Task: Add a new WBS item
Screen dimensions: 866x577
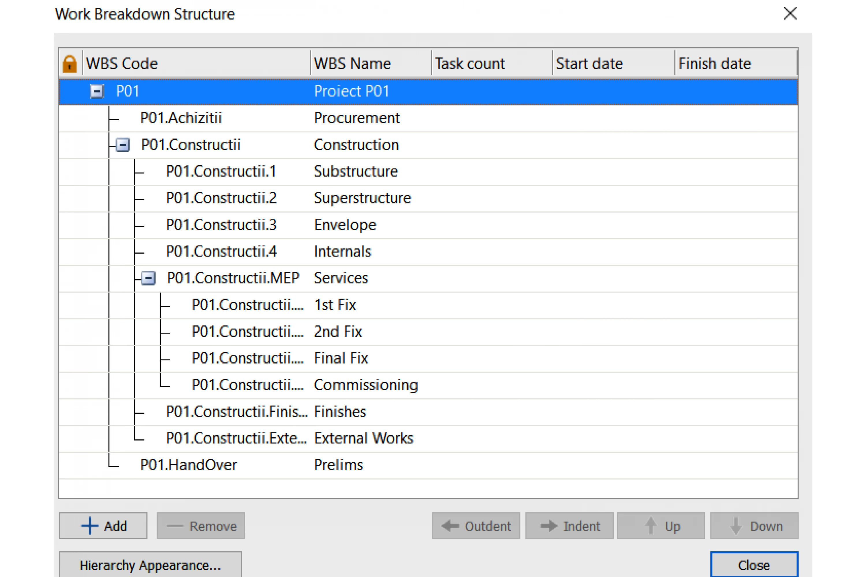Action: [x=103, y=526]
